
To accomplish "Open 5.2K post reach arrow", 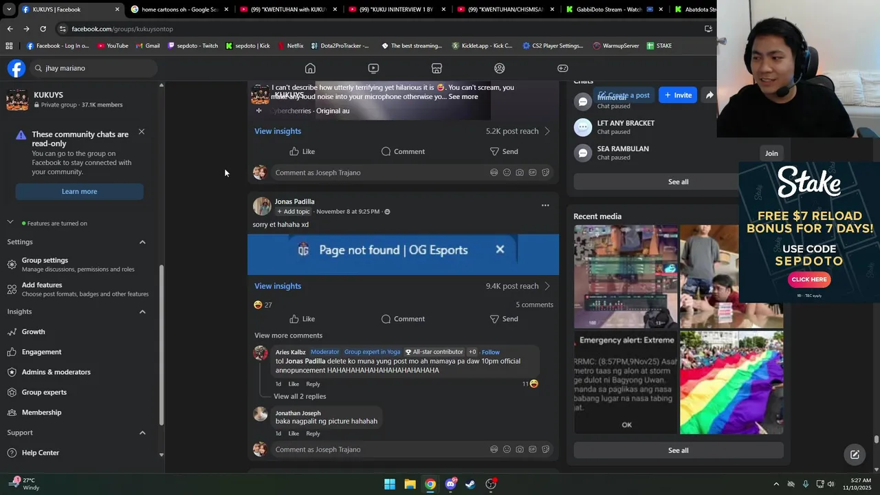I will (x=547, y=131).
